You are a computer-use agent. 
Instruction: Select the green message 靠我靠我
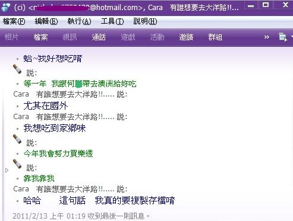tap(39, 178)
